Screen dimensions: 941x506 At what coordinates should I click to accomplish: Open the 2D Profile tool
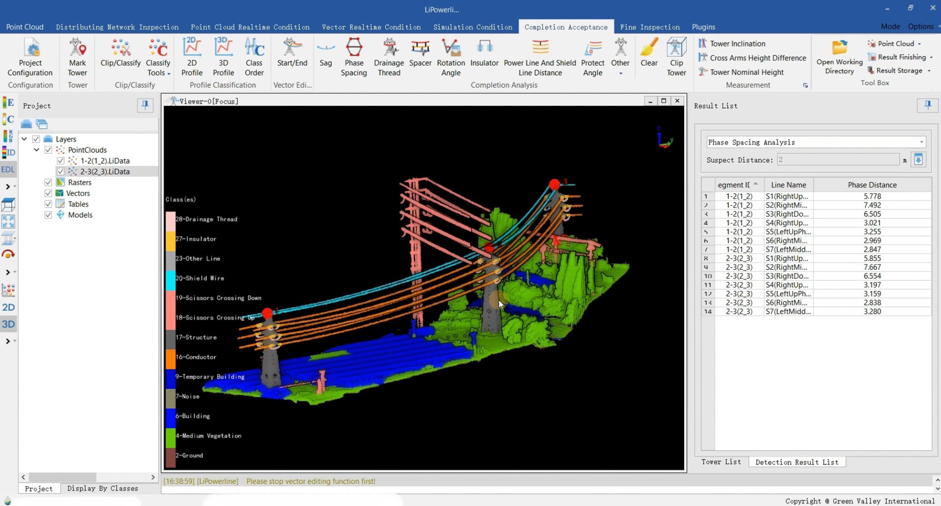pyautogui.click(x=192, y=57)
